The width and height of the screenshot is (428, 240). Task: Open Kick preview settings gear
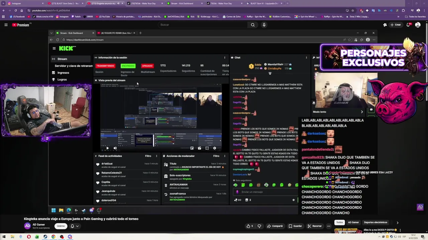tap(215, 148)
